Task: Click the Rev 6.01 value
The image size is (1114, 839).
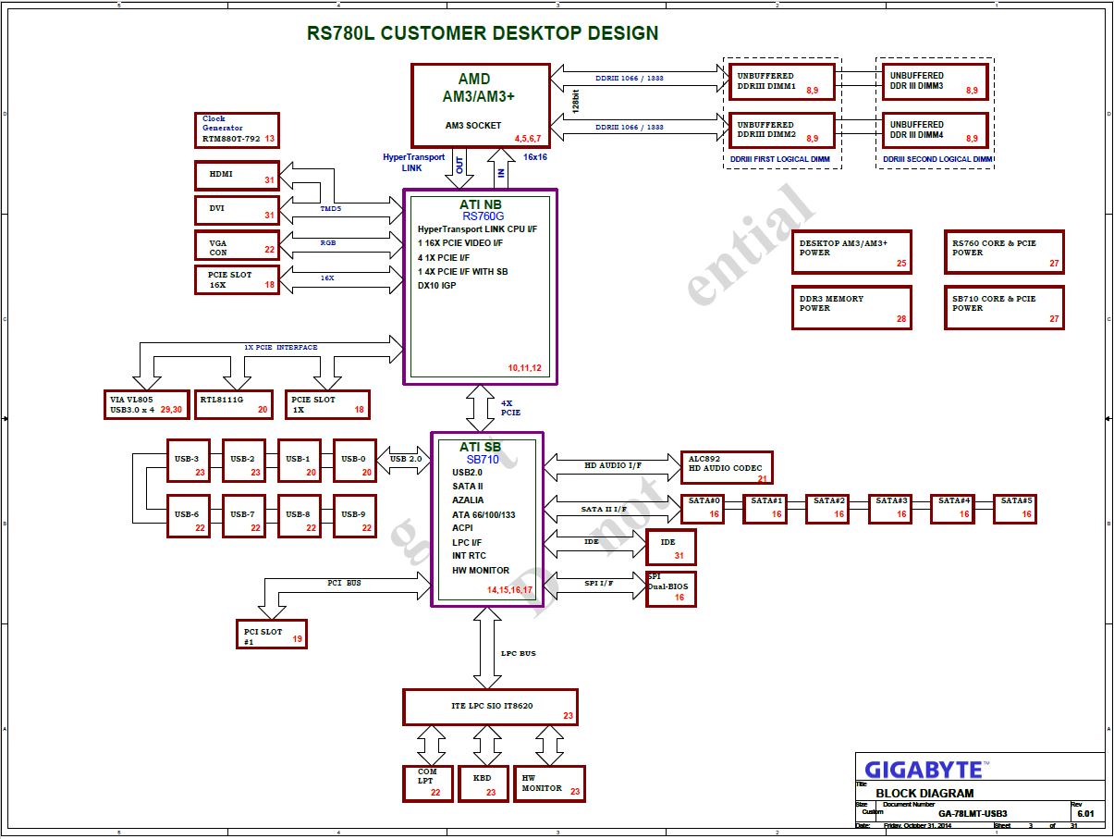Action: tap(1085, 814)
